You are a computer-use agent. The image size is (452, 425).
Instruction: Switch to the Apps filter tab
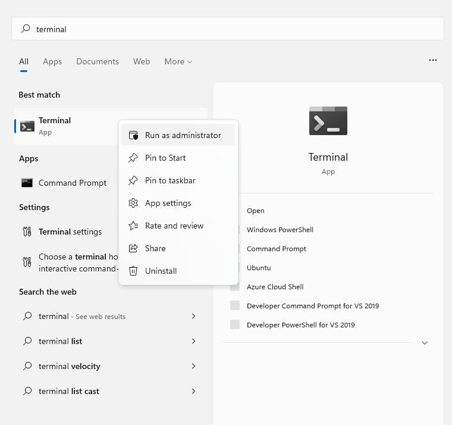tap(52, 61)
